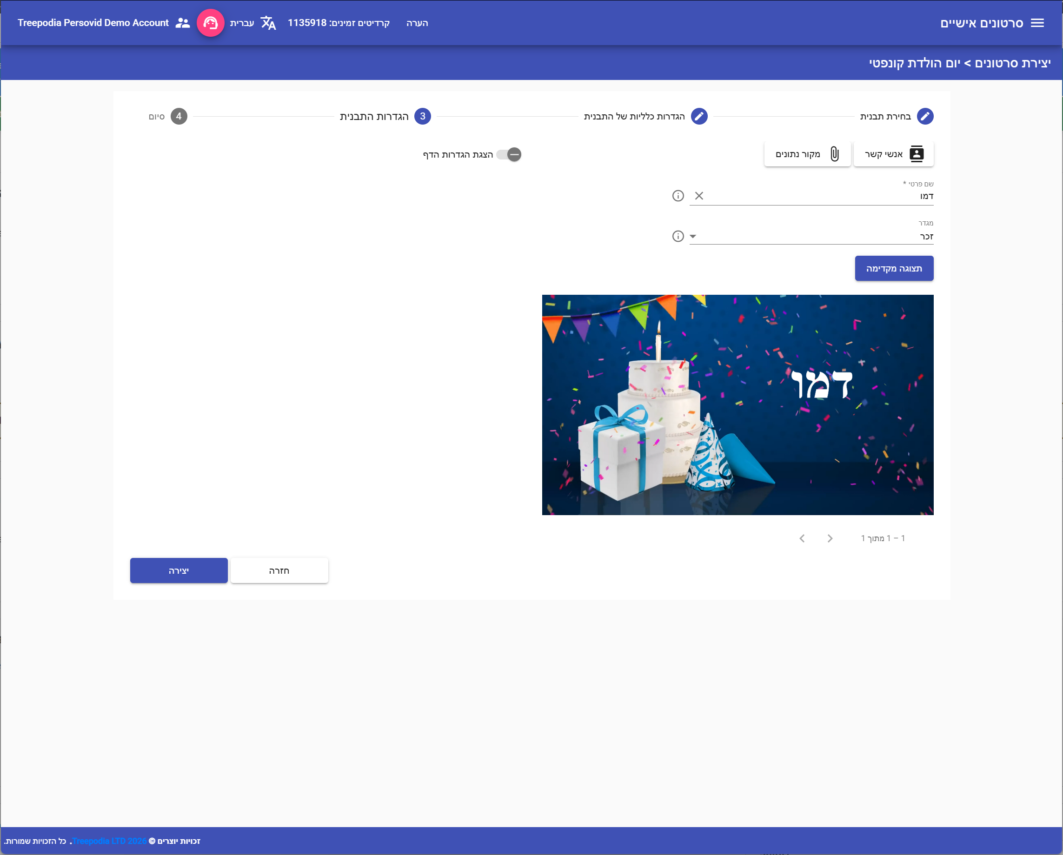The height and width of the screenshot is (855, 1063).
Task: Select step 3 circle הגדרות התבנית
Action: tap(423, 116)
